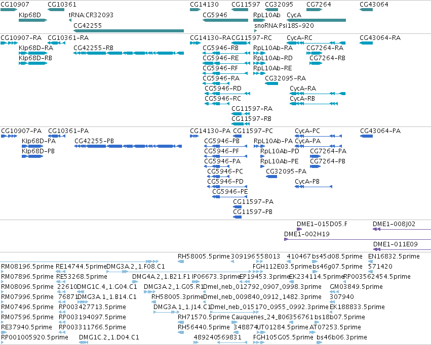Select protein Klp68D-PB label
This screenshot has height=345, width=431.
38,151
